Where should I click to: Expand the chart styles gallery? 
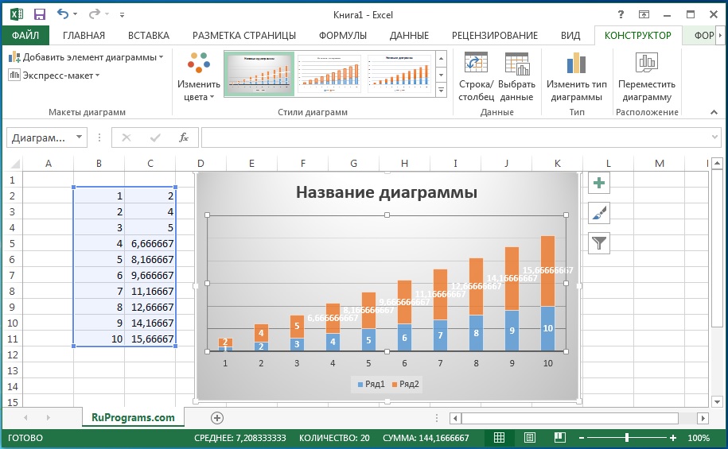[x=441, y=91]
